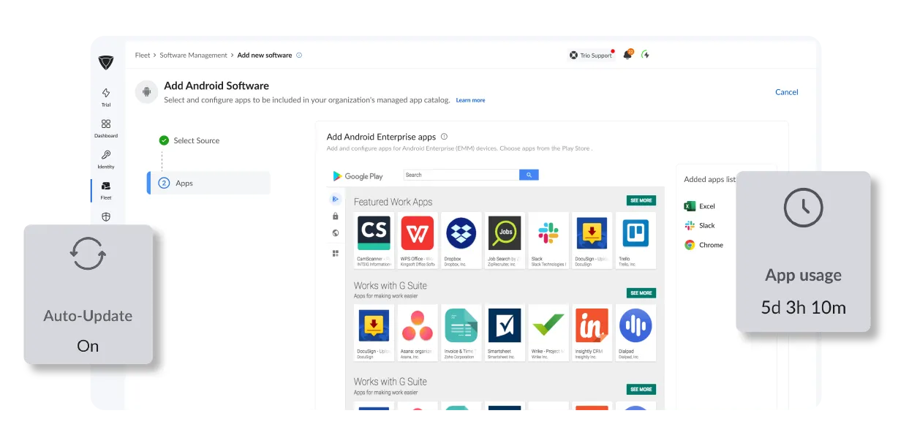The height and width of the screenshot is (446, 909).
Task: Click the Auto-Update card
Action: (88, 295)
